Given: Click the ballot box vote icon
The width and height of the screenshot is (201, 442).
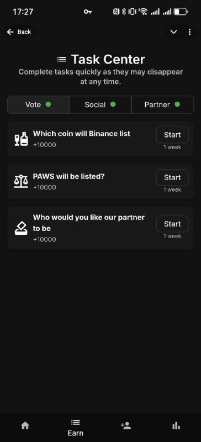Looking at the screenshot, I should 21,228.
